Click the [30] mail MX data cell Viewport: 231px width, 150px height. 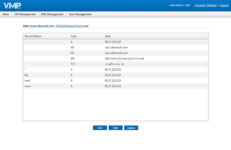pyautogui.click(x=124, y=58)
